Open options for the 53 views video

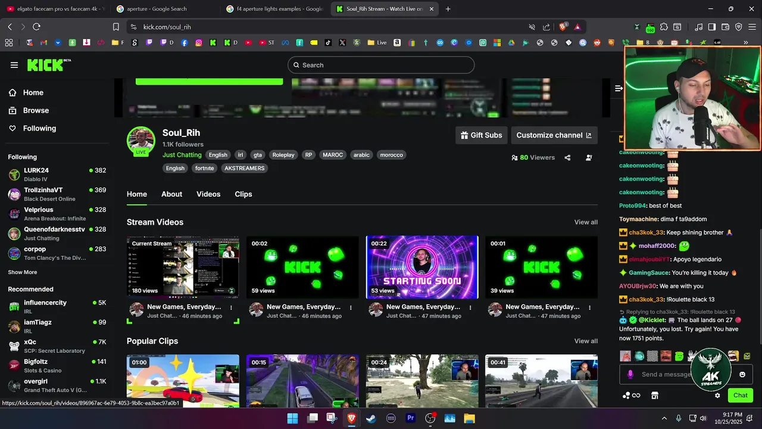(x=470, y=307)
